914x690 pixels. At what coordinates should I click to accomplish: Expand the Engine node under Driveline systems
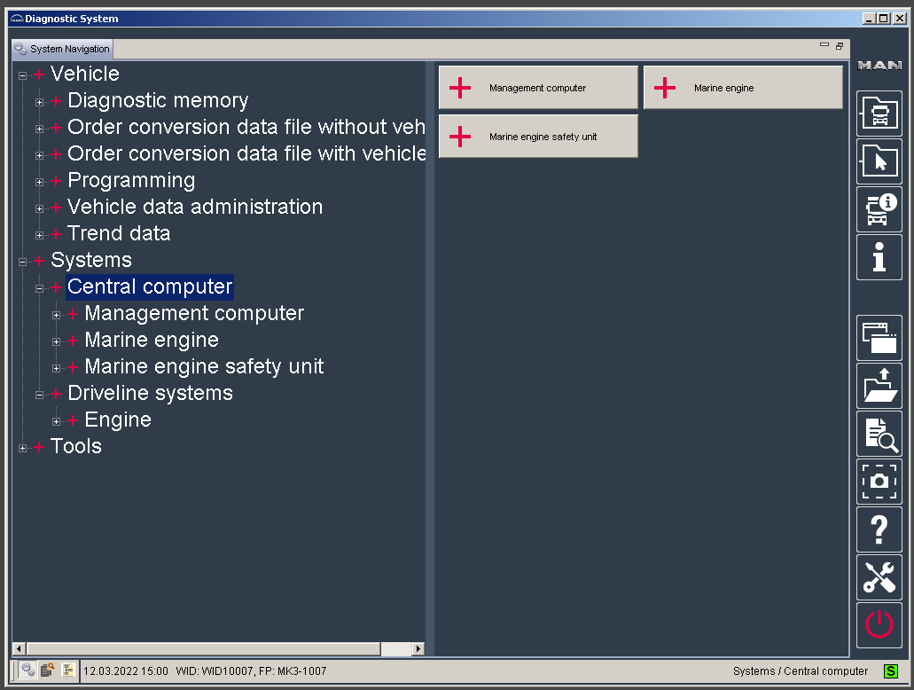(56, 421)
